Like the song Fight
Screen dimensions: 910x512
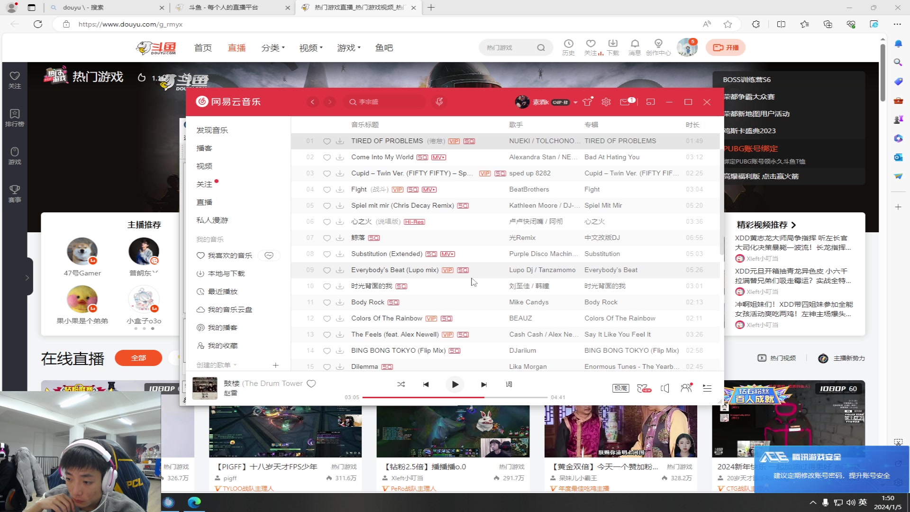(x=327, y=190)
